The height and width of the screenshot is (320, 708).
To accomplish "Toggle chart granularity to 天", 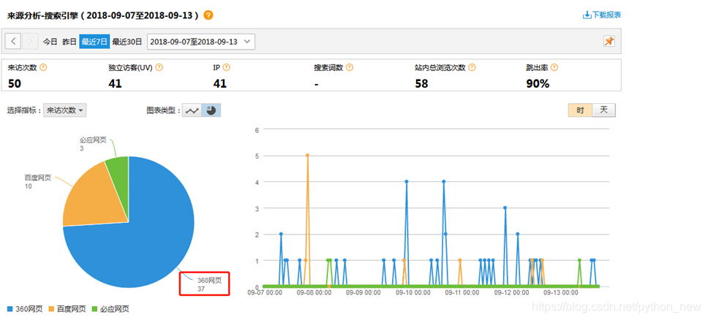I will coord(603,110).
